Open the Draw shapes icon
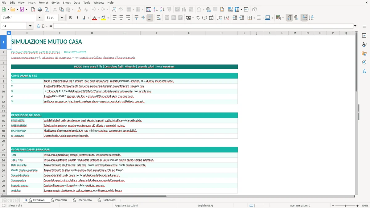 click(255, 10)
